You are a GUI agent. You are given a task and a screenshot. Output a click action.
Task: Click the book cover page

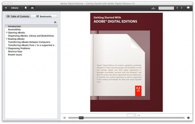tap(126, 62)
